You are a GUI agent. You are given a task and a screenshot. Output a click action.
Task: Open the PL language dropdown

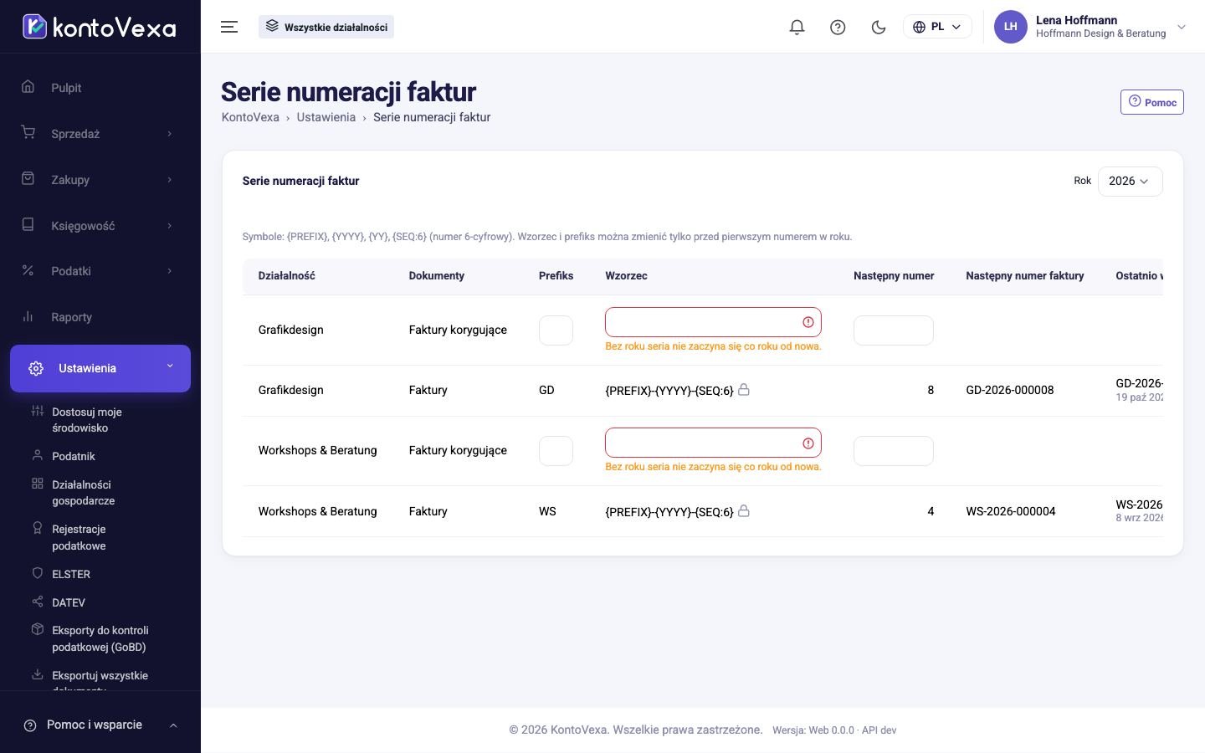click(x=937, y=27)
